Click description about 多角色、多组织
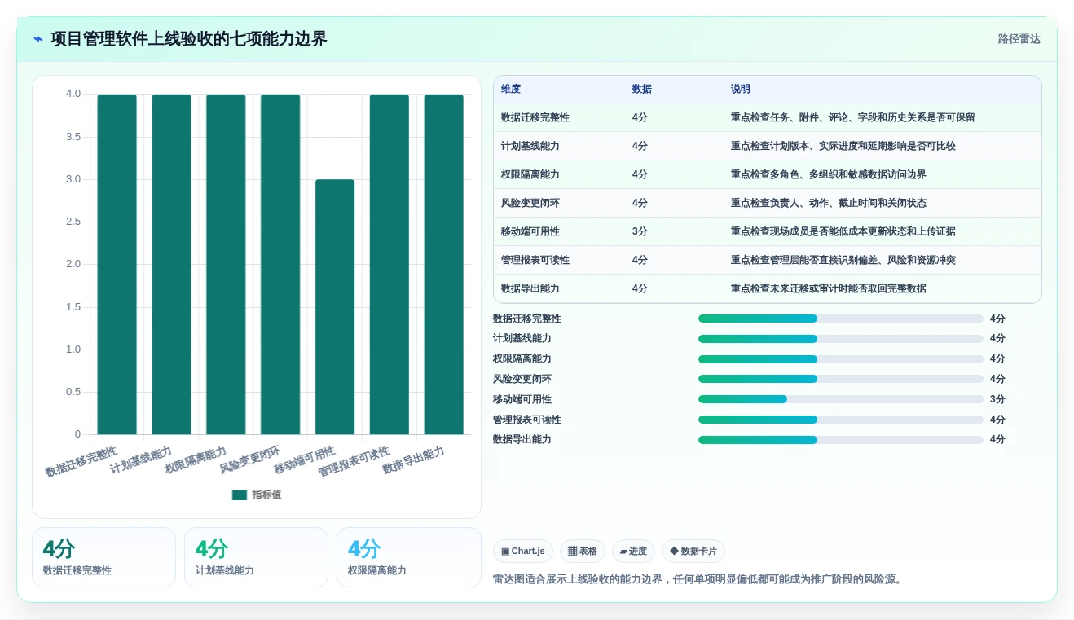The height and width of the screenshot is (620, 1074). [x=829, y=174]
